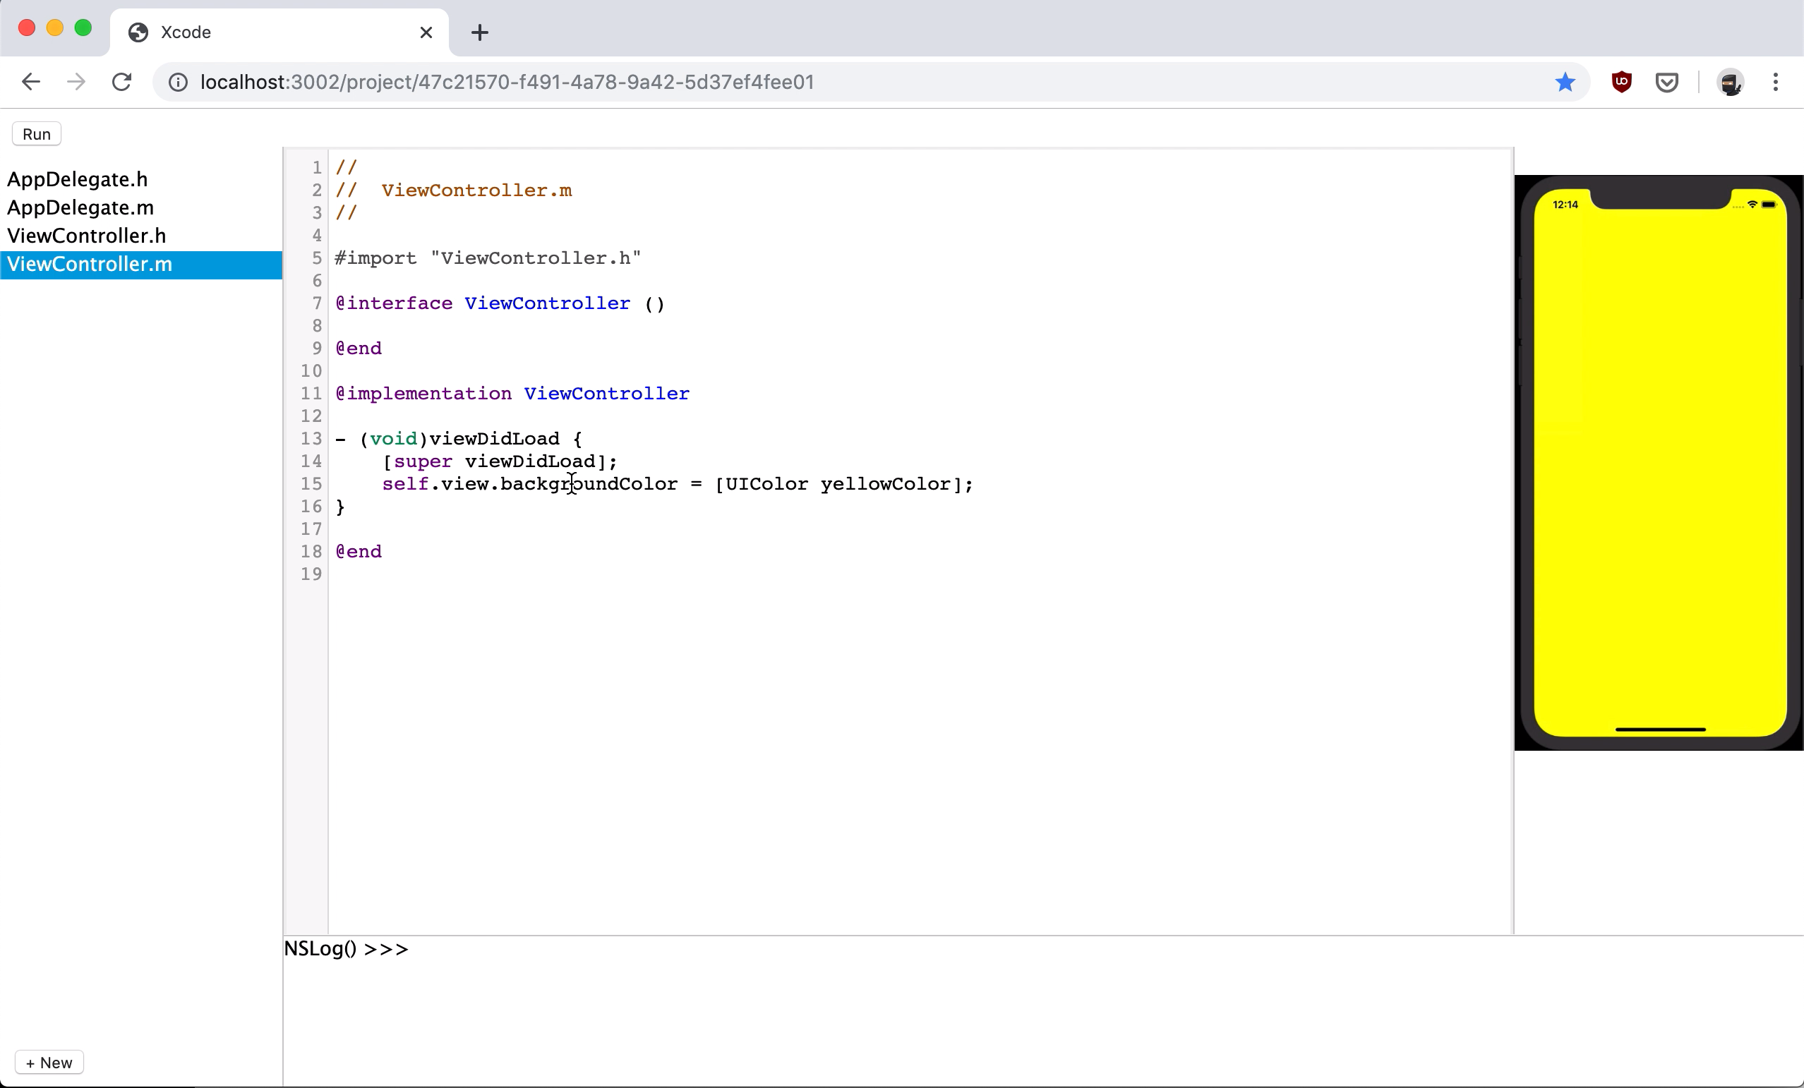Click the Pocket extension icon

[1666, 82]
